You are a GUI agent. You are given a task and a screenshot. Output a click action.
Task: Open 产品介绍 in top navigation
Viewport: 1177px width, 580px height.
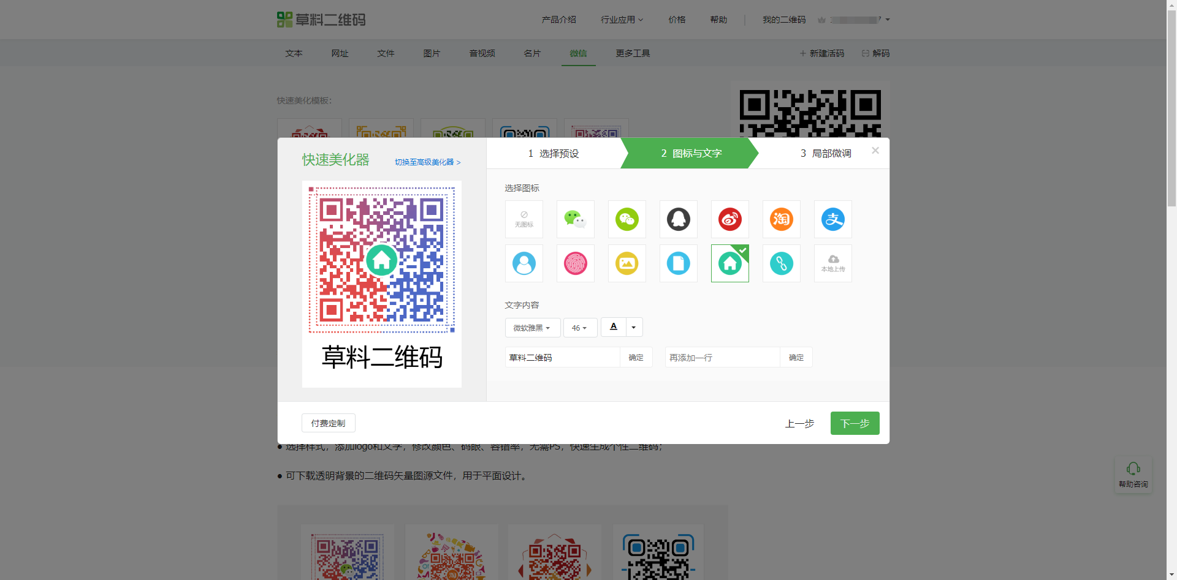558,20
